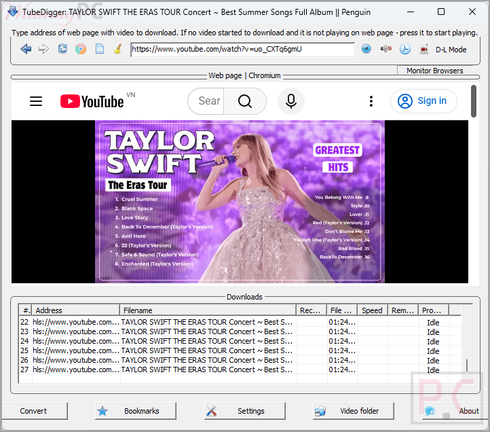Click the Rec... column header
This screenshot has height=432, width=490.
pos(312,310)
